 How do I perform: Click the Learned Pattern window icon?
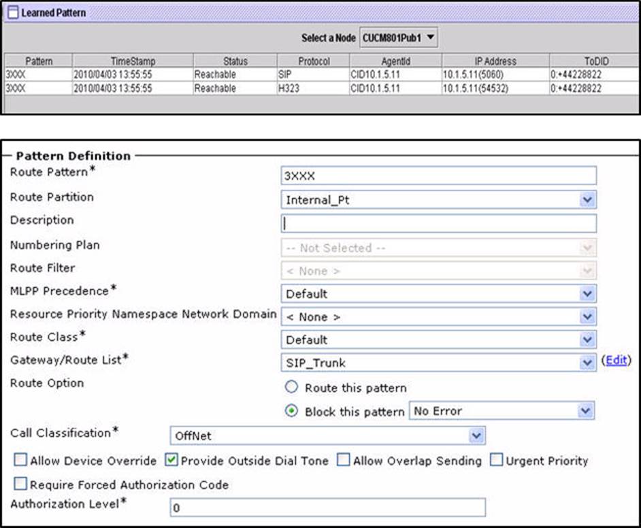click(13, 13)
